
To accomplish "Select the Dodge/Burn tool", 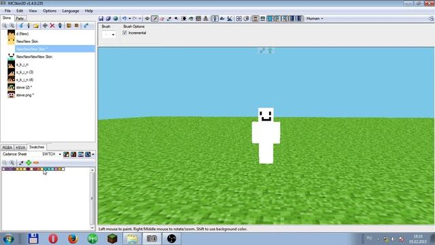I will pyautogui.click(x=176, y=18).
